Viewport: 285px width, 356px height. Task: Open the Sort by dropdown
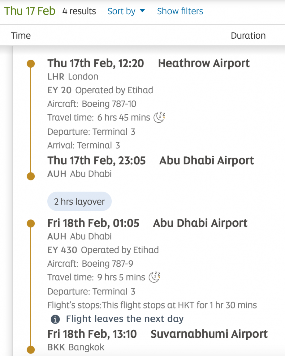tap(126, 11)
